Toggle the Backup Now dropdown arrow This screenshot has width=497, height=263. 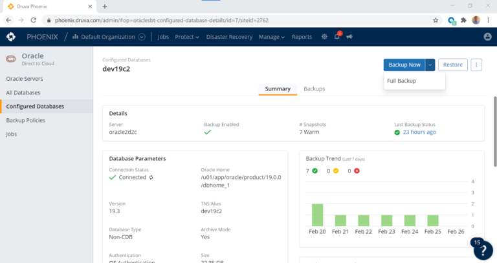click(430, 65)
